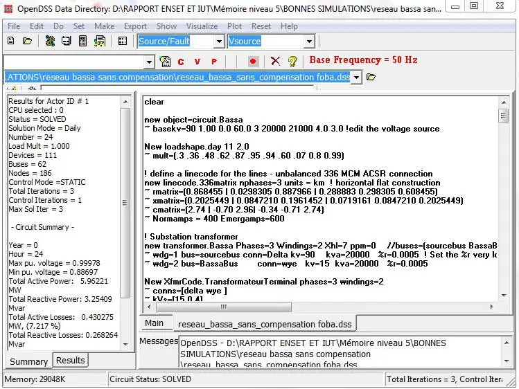Screen dimensions: 519x389
Task: Open the Export menu
Action: point(135,26)
